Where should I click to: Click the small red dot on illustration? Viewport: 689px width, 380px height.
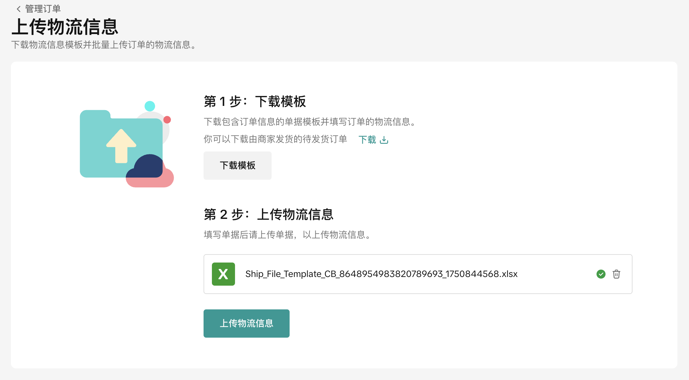click(167, 120)
